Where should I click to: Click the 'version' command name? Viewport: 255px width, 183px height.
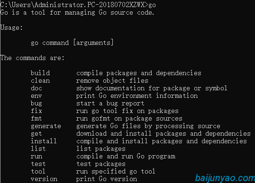44,179
